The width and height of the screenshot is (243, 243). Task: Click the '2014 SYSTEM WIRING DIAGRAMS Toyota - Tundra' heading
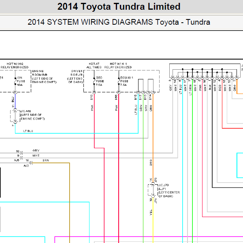(x=119, y=22)
